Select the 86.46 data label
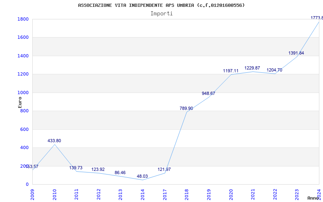323x202 pixels. tap(120, 173)
